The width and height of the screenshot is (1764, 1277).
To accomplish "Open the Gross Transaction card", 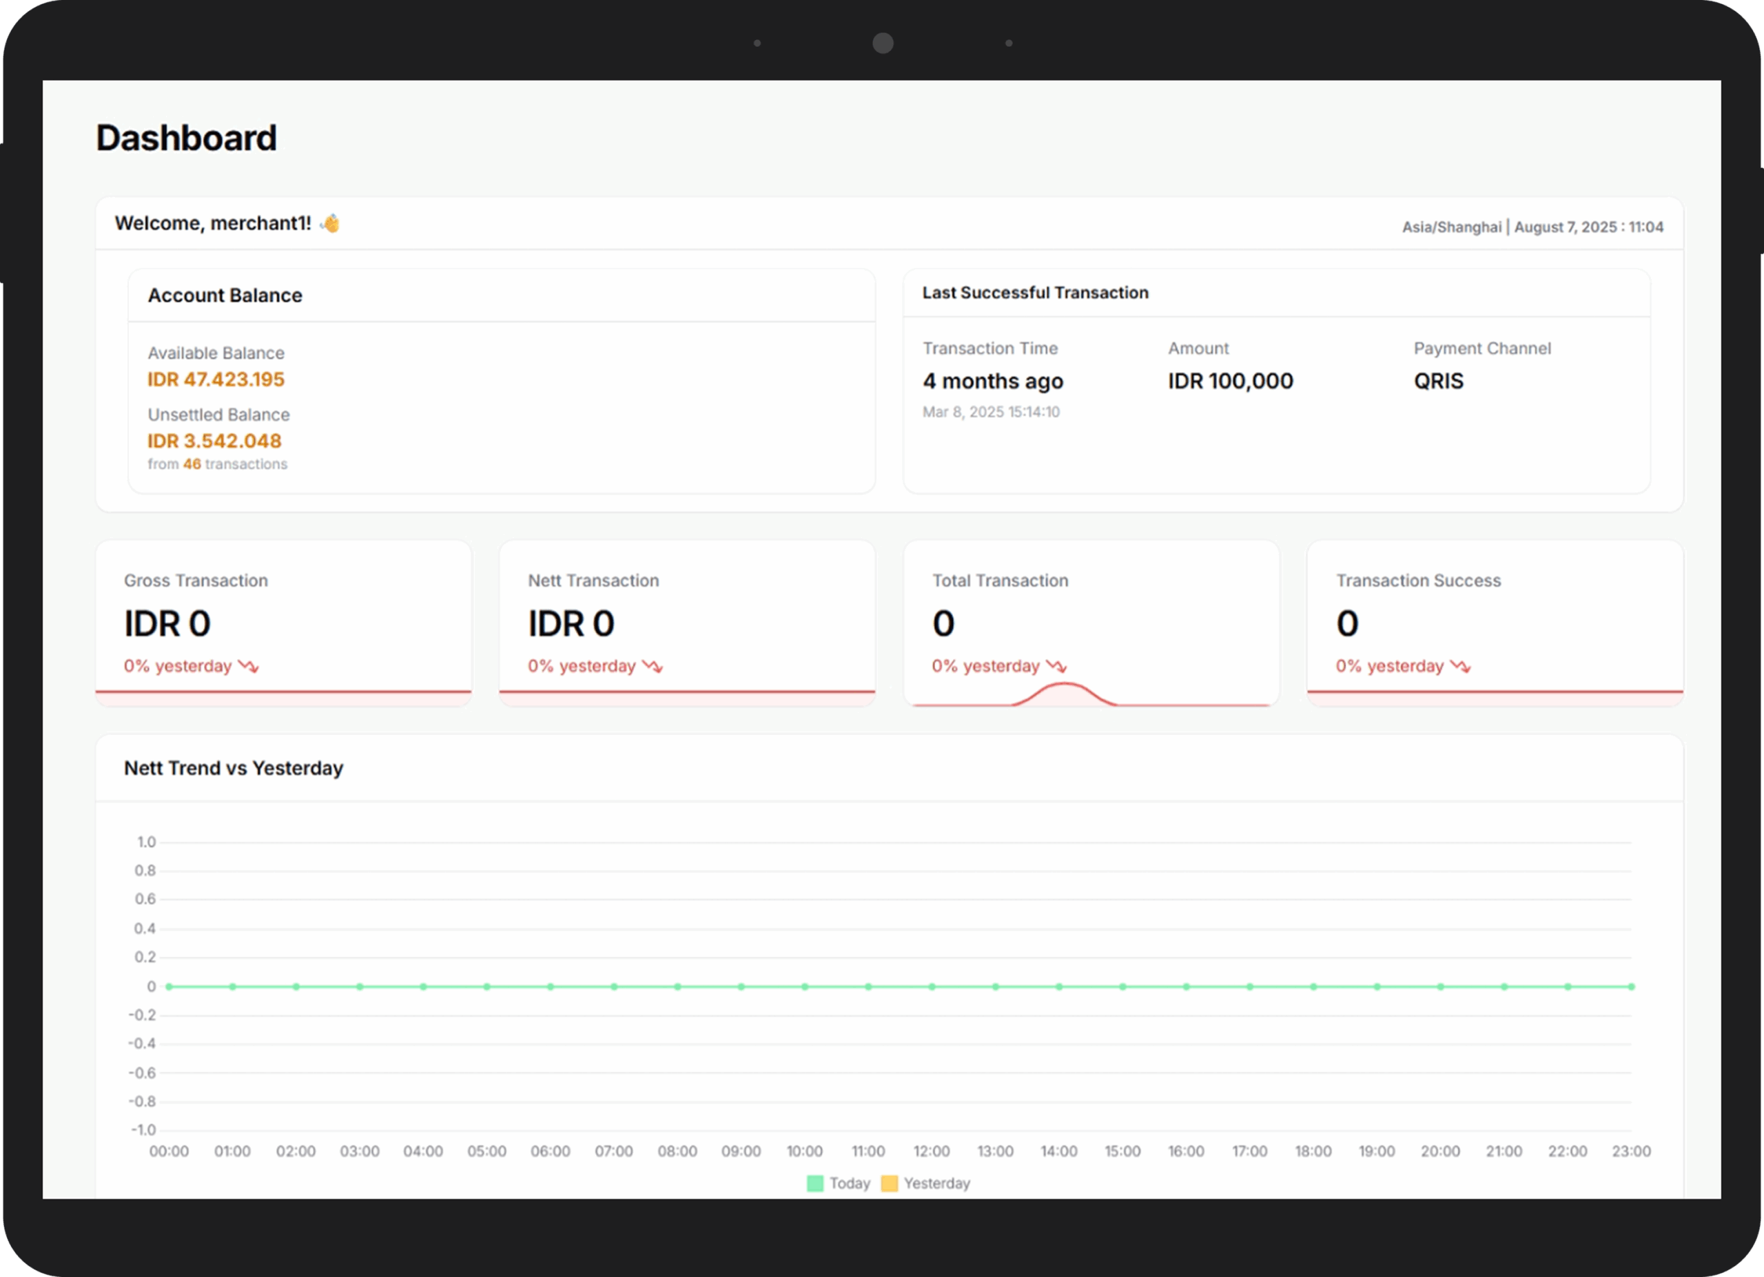I will (283, 622).
